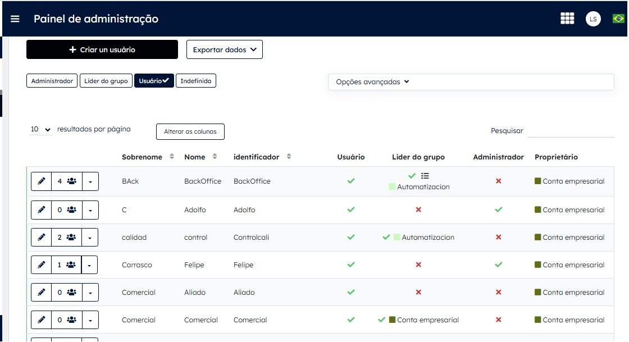Change the results per page selector

click(x=40, y=129)
